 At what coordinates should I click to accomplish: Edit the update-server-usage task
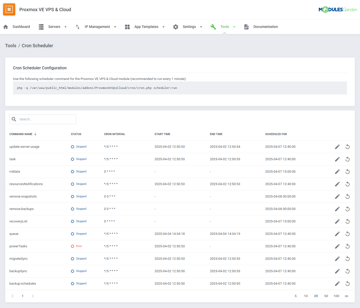click(337, 147)
